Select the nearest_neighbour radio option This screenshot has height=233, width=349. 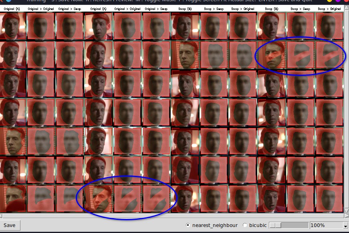point(188,225)
